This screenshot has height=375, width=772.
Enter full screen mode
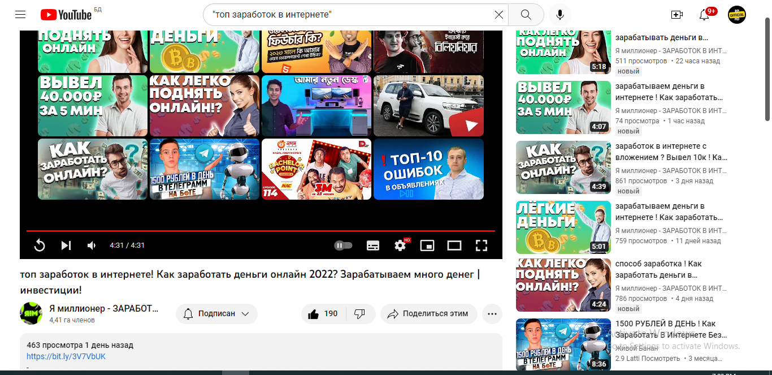tap(481, 245)
